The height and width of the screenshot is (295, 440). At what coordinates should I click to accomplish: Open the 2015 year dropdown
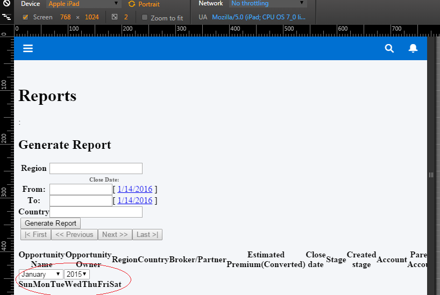[76, 274]
